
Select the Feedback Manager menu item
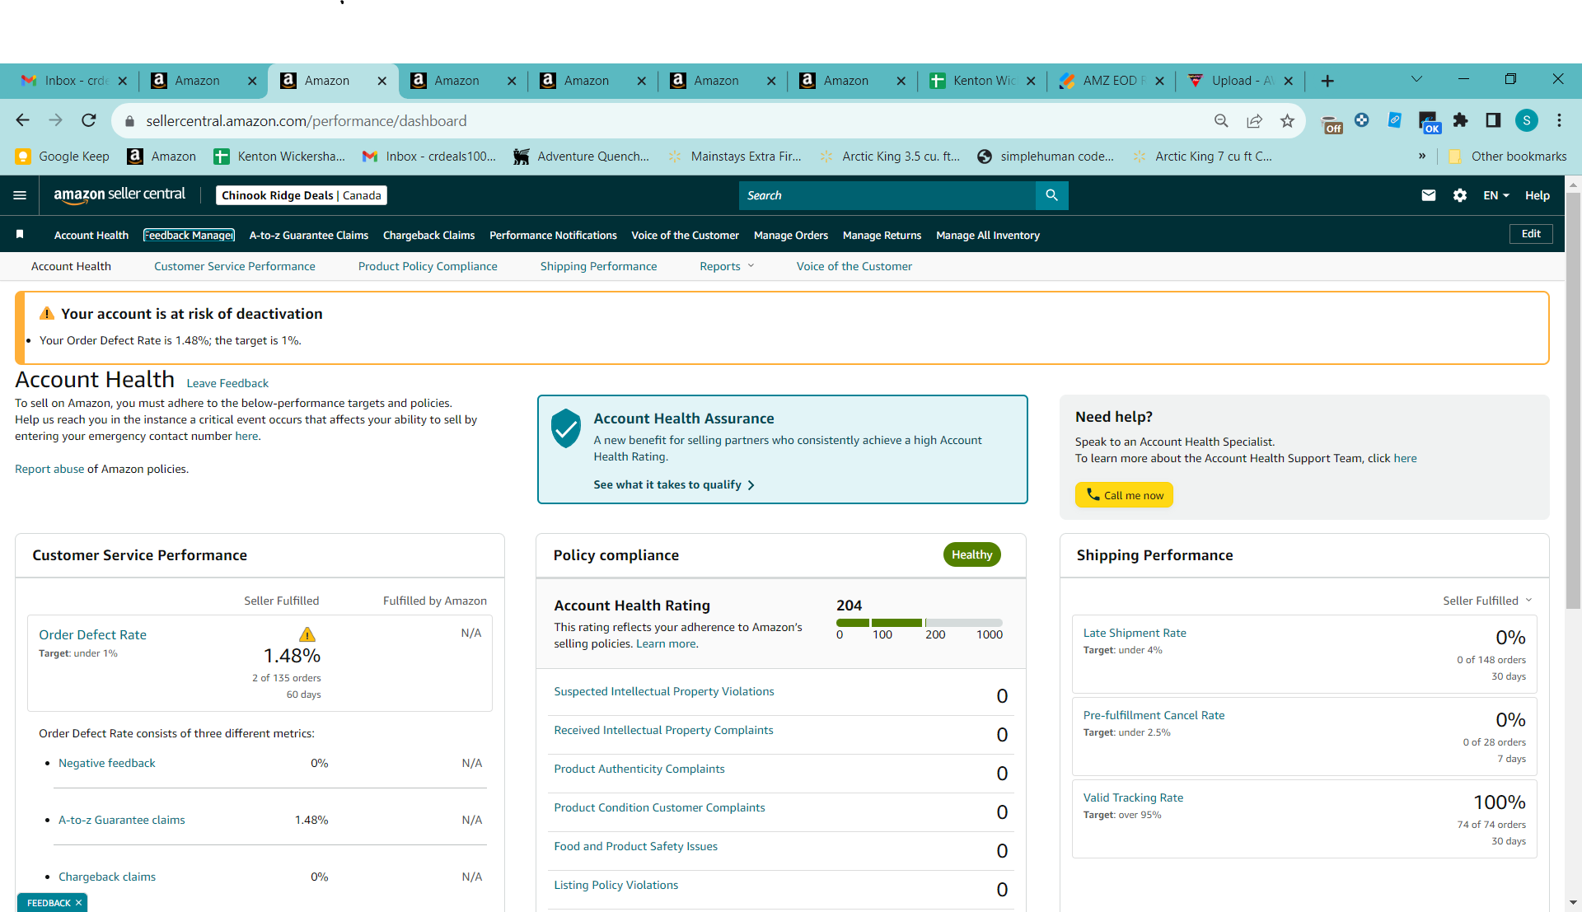(x=189, y=235)
